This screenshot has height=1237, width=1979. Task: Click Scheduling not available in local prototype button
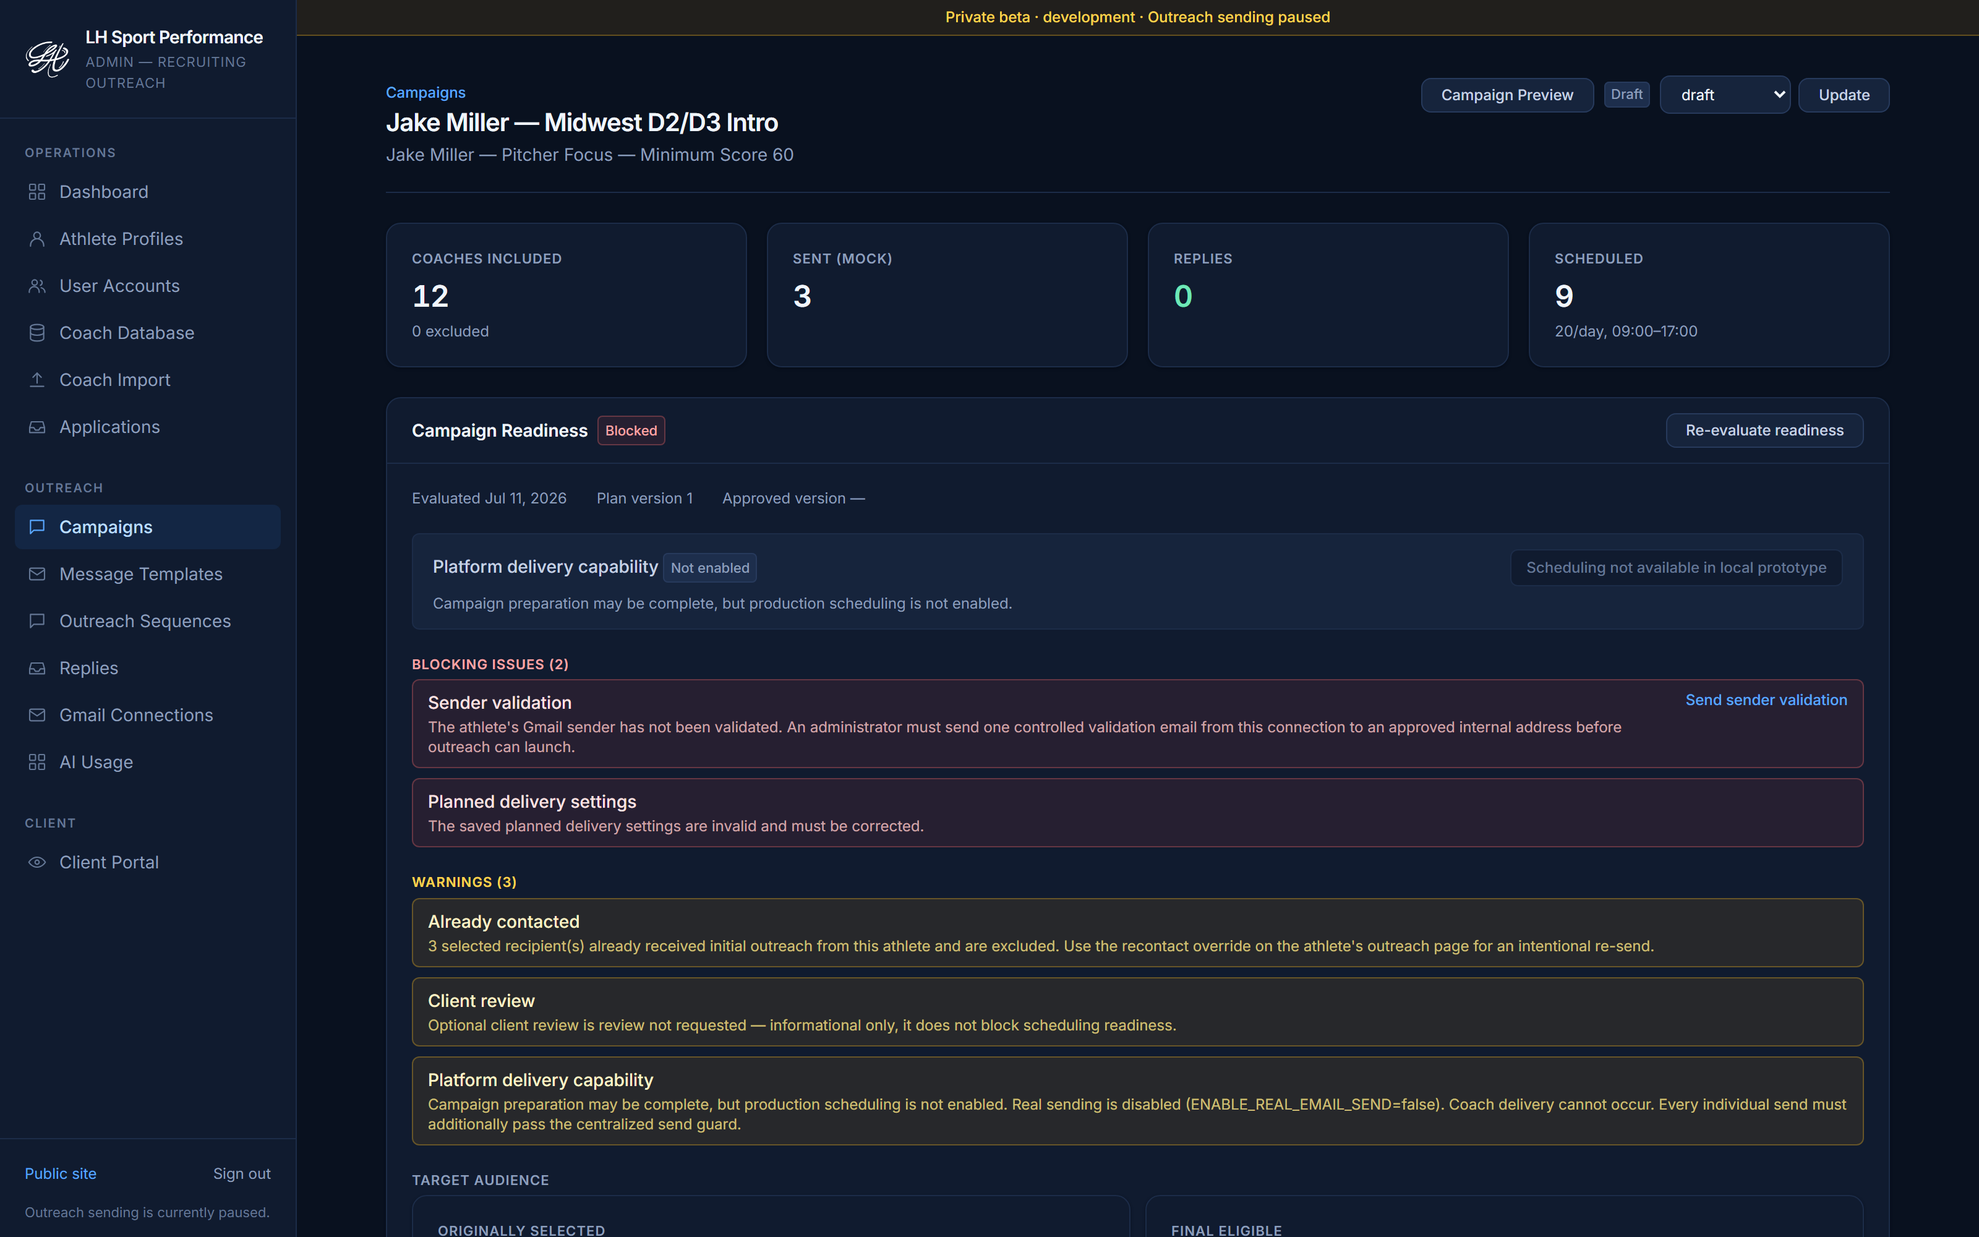1675,568
